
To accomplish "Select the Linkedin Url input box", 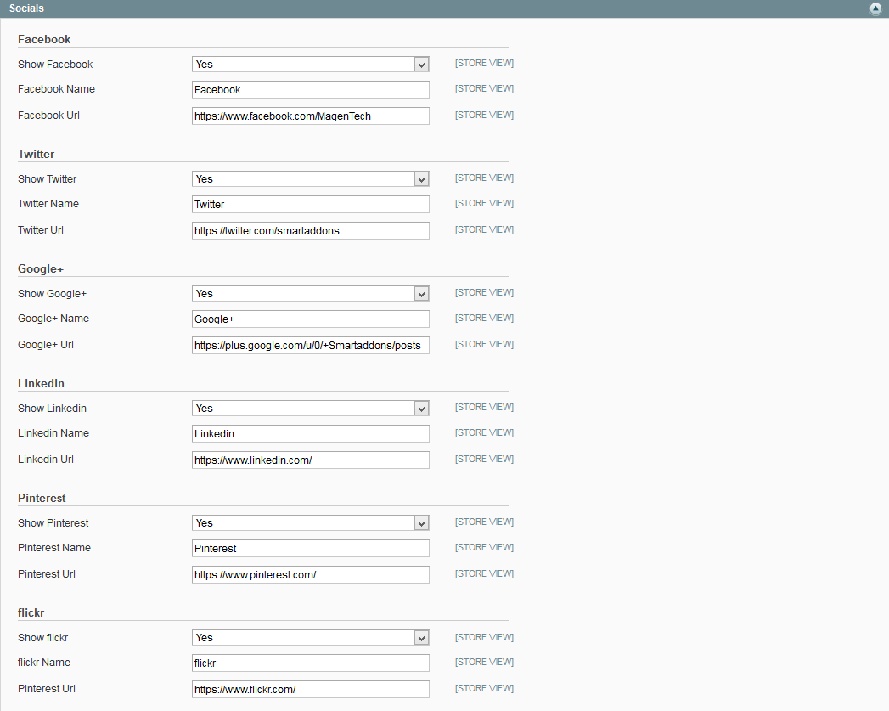I will (310, 460).
